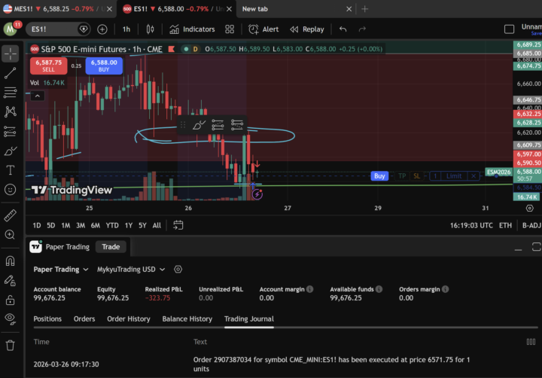The height and width of the screenshot is (378, 542).
Task: Click the blue 6,588.00 BUY button
Action: [x=104, y=66]
